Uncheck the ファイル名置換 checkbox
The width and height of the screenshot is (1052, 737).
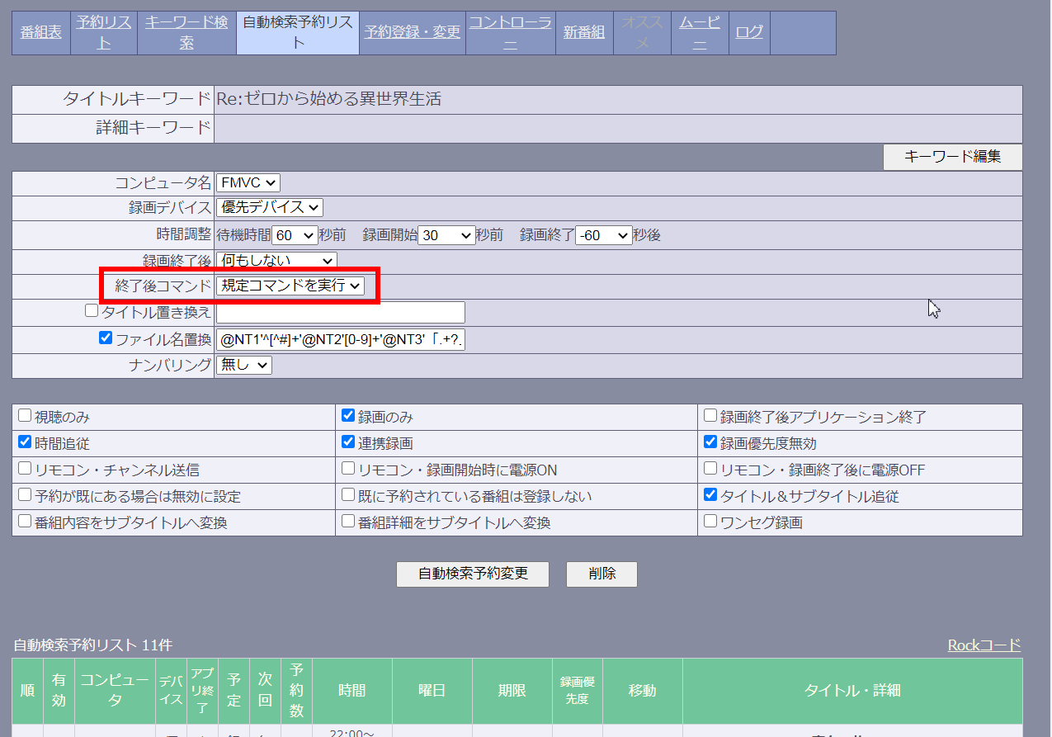106,338
